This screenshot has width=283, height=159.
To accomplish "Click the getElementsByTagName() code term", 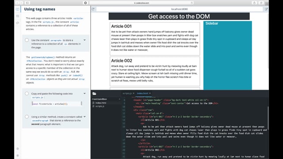I will (x=43, y=57).
